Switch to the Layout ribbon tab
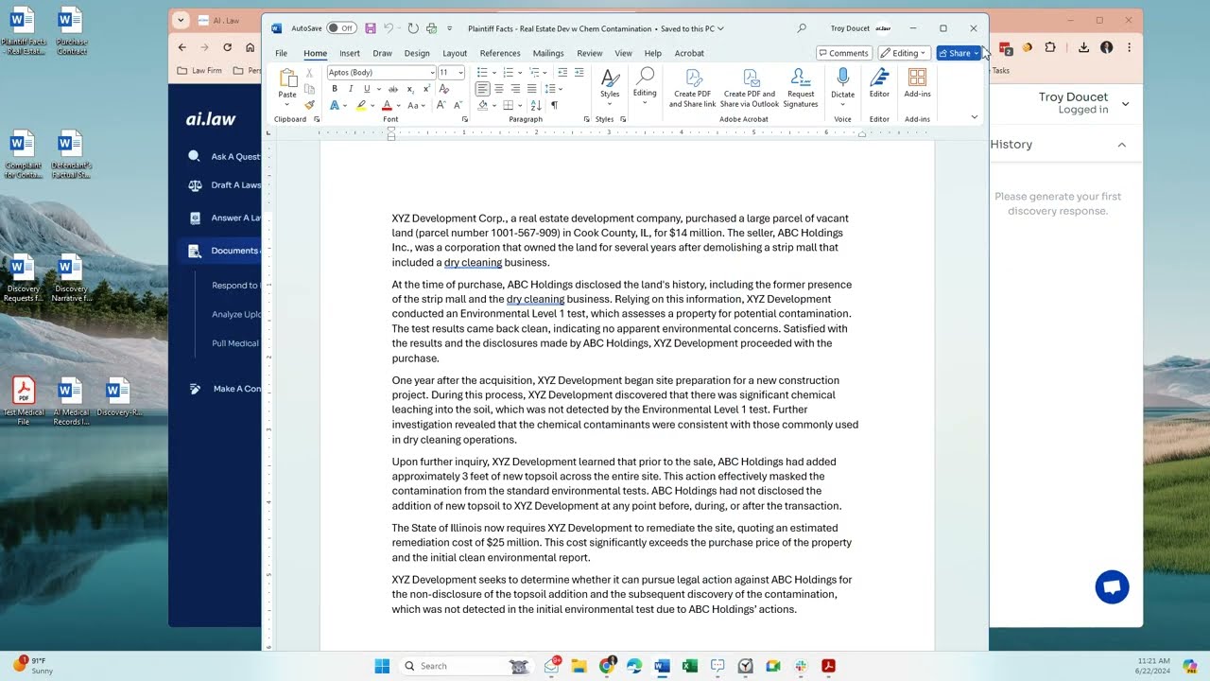Screen dimensions: 1210x681 (x=455, y=53)
